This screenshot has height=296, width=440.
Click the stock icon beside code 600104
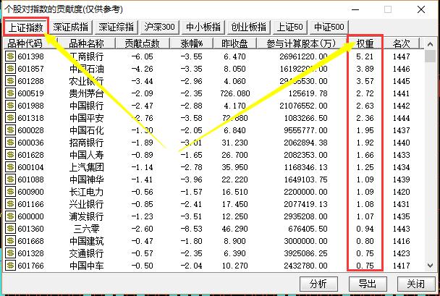(x=10, y=167)
